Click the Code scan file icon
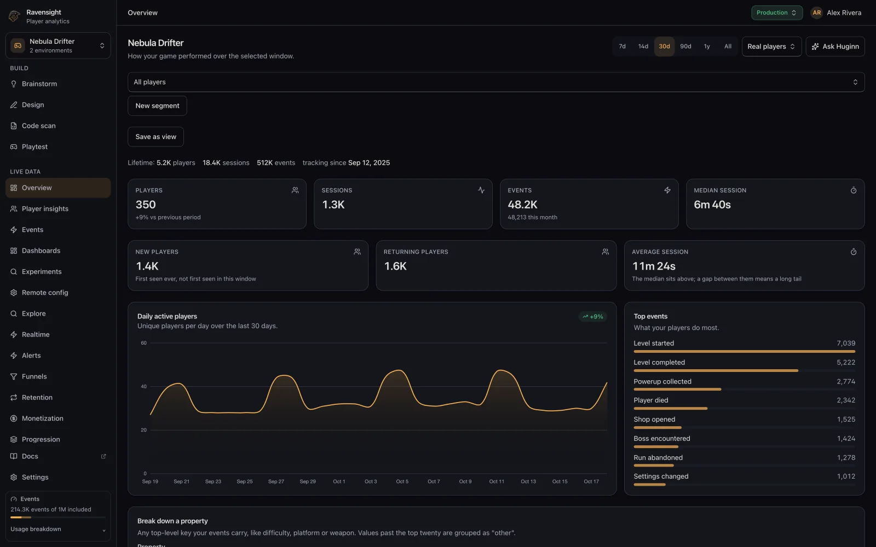This screenshot has width=876, height=547. point(14,126)
